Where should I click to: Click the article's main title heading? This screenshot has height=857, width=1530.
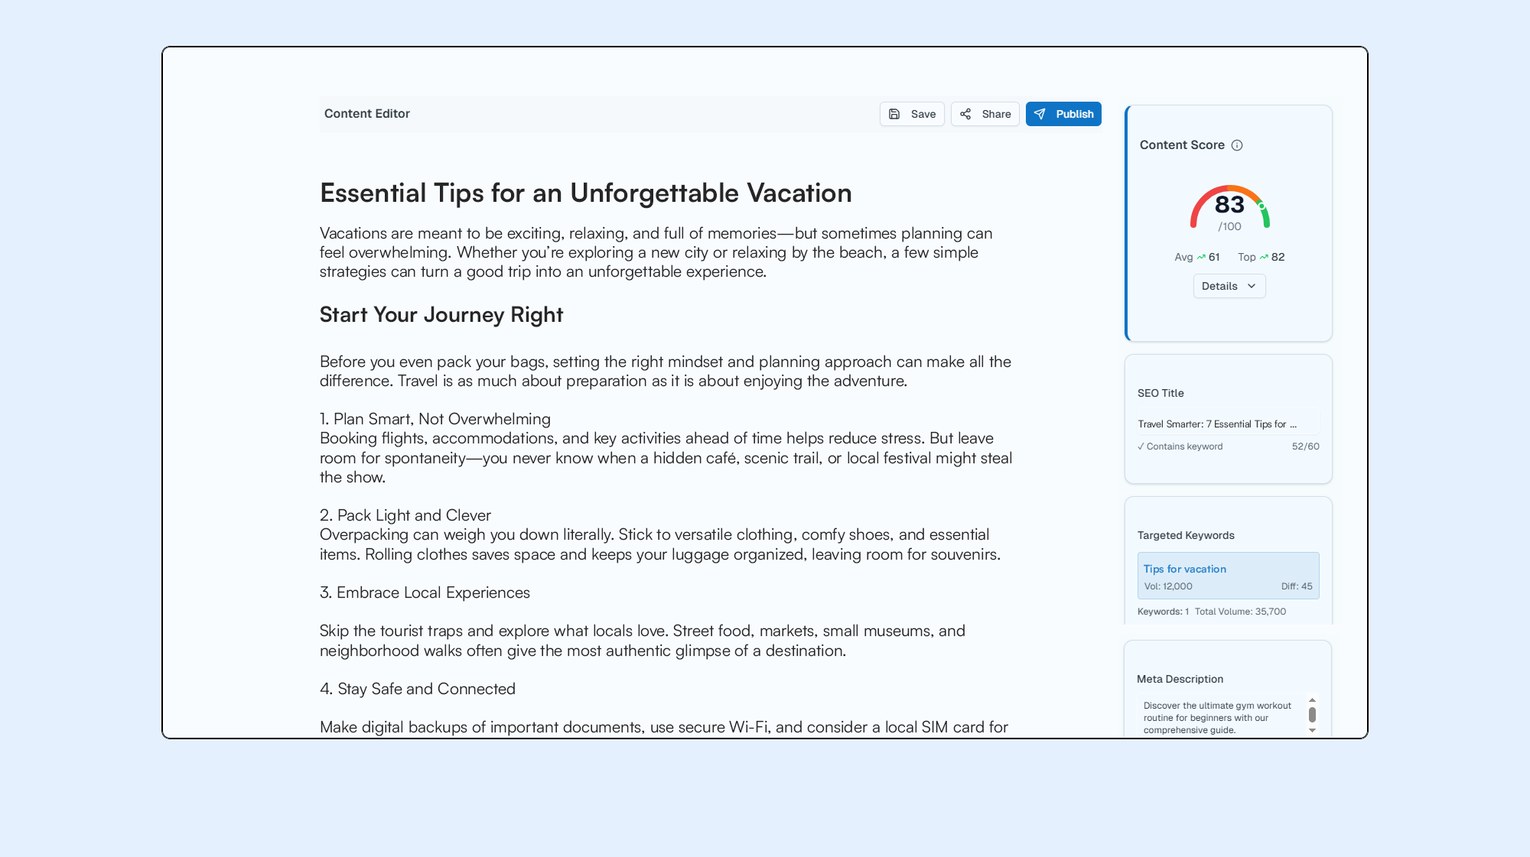point(585,193)
